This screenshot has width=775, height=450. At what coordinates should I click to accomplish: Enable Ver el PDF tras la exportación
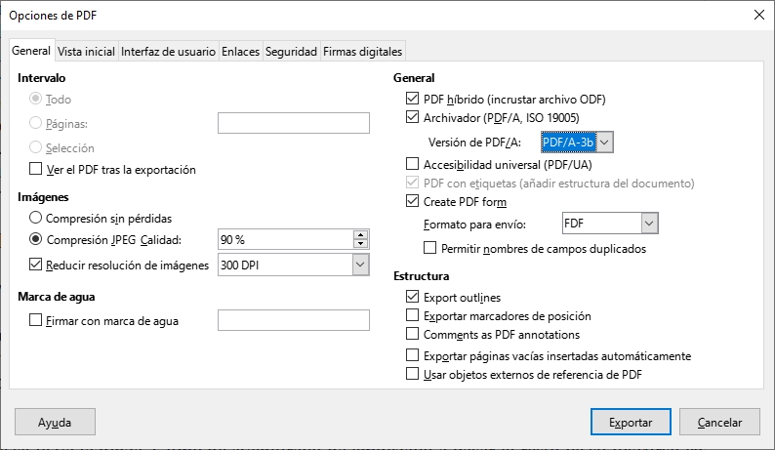click(37, 170)
